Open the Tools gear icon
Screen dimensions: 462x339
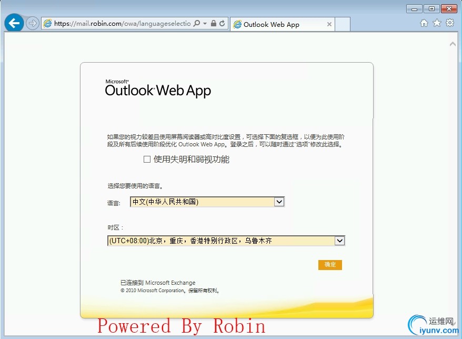450,23
